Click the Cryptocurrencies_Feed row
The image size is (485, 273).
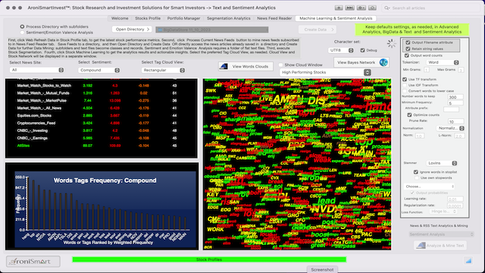pyautogui.click(x=101, y=123)
